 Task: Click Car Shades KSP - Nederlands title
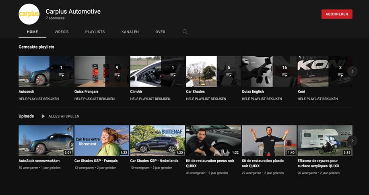[x=154, y=161]
